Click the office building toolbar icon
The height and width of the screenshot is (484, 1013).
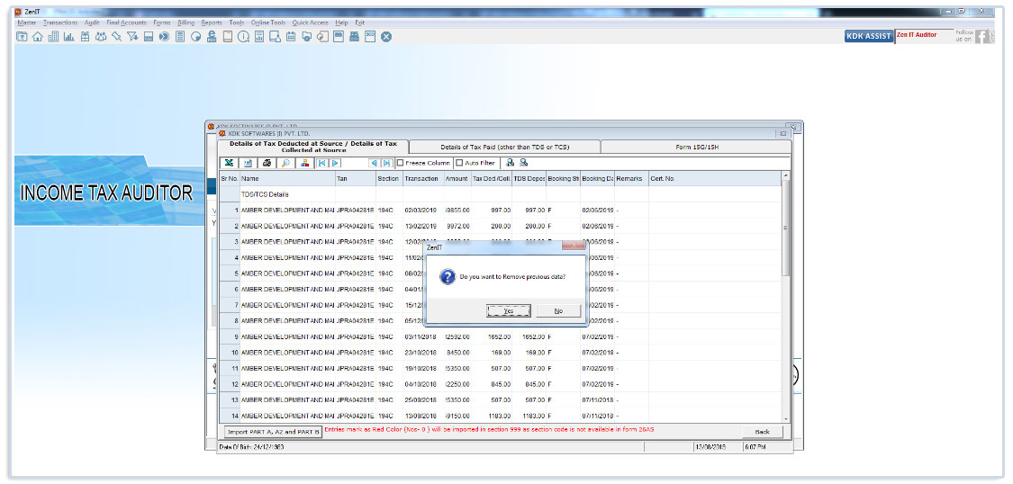pyautogui.click(x=53, y=37)
